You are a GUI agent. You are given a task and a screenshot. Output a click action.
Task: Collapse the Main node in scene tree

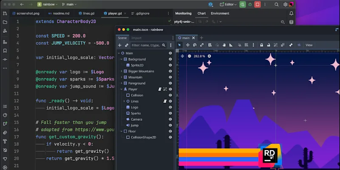119,53
